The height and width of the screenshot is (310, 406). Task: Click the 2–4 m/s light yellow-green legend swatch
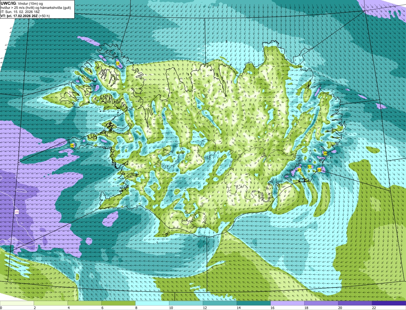coord(51,303)
